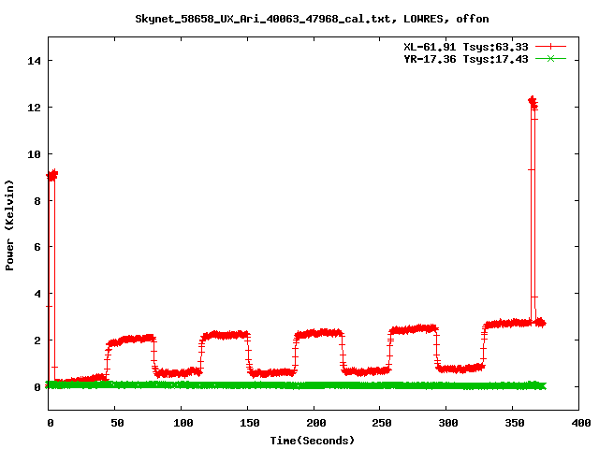Viewport: 599px width, 449px height.
Task: Click the red initial spike near 9 Kelvin
Action: [x=51, y=176]
